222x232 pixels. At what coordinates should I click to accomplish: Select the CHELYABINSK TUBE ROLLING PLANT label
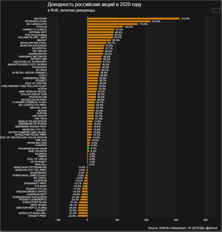[24, 86]
